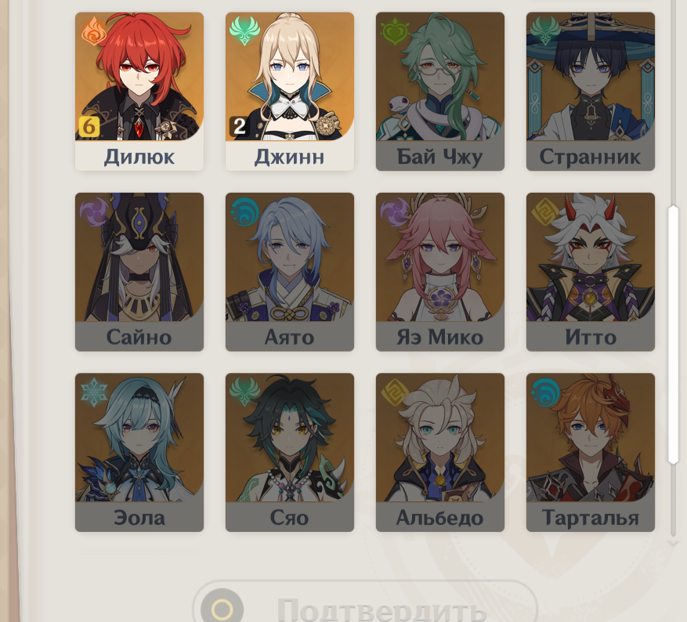The width and height of the screenshot is (687, 622).
Task: Click the Pyro element icon on Дилюк
Action: [94, 31]
